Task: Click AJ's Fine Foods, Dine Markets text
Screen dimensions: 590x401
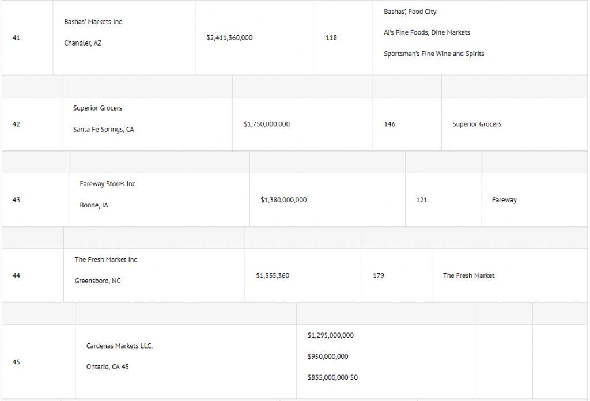Action: 427,33
